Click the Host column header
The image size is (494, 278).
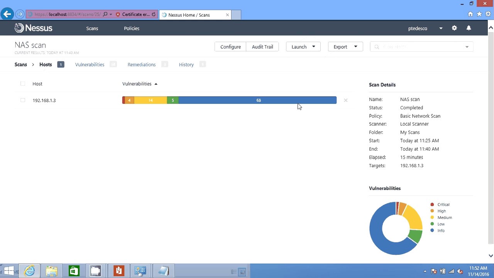tap(37, 84)
